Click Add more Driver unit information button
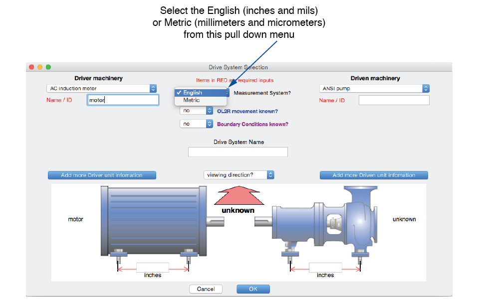479x307 pixels. [x=102, y=175]
